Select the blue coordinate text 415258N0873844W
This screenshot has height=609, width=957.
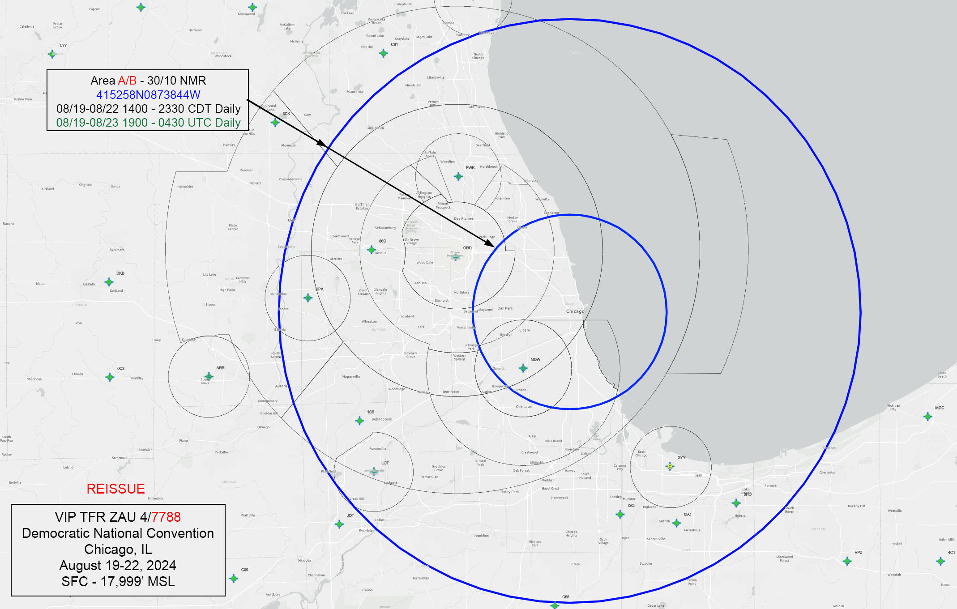(149, 94)
